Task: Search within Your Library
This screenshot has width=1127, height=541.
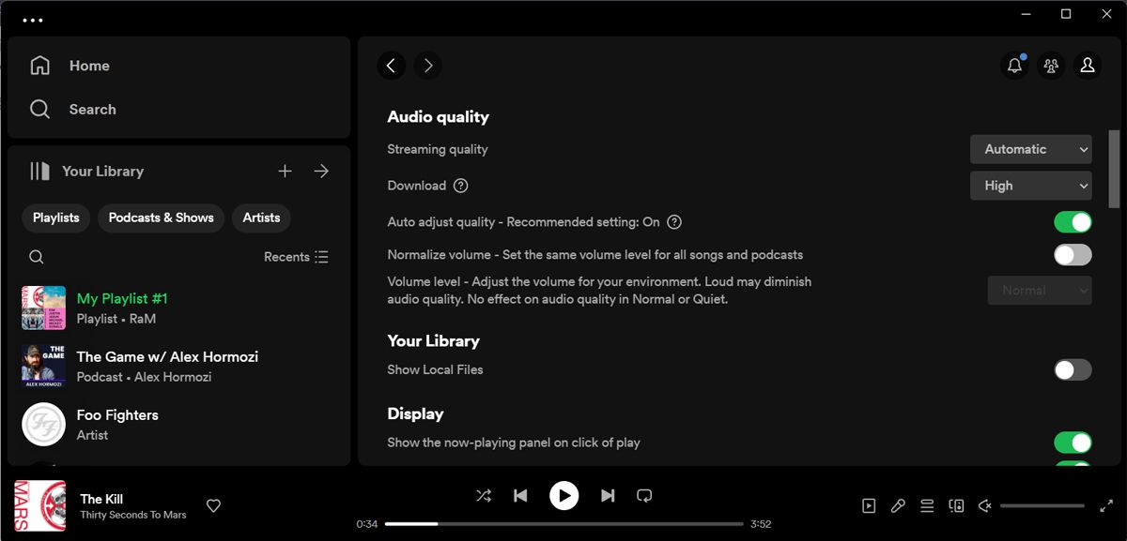Action: click(x=36, y=256)
